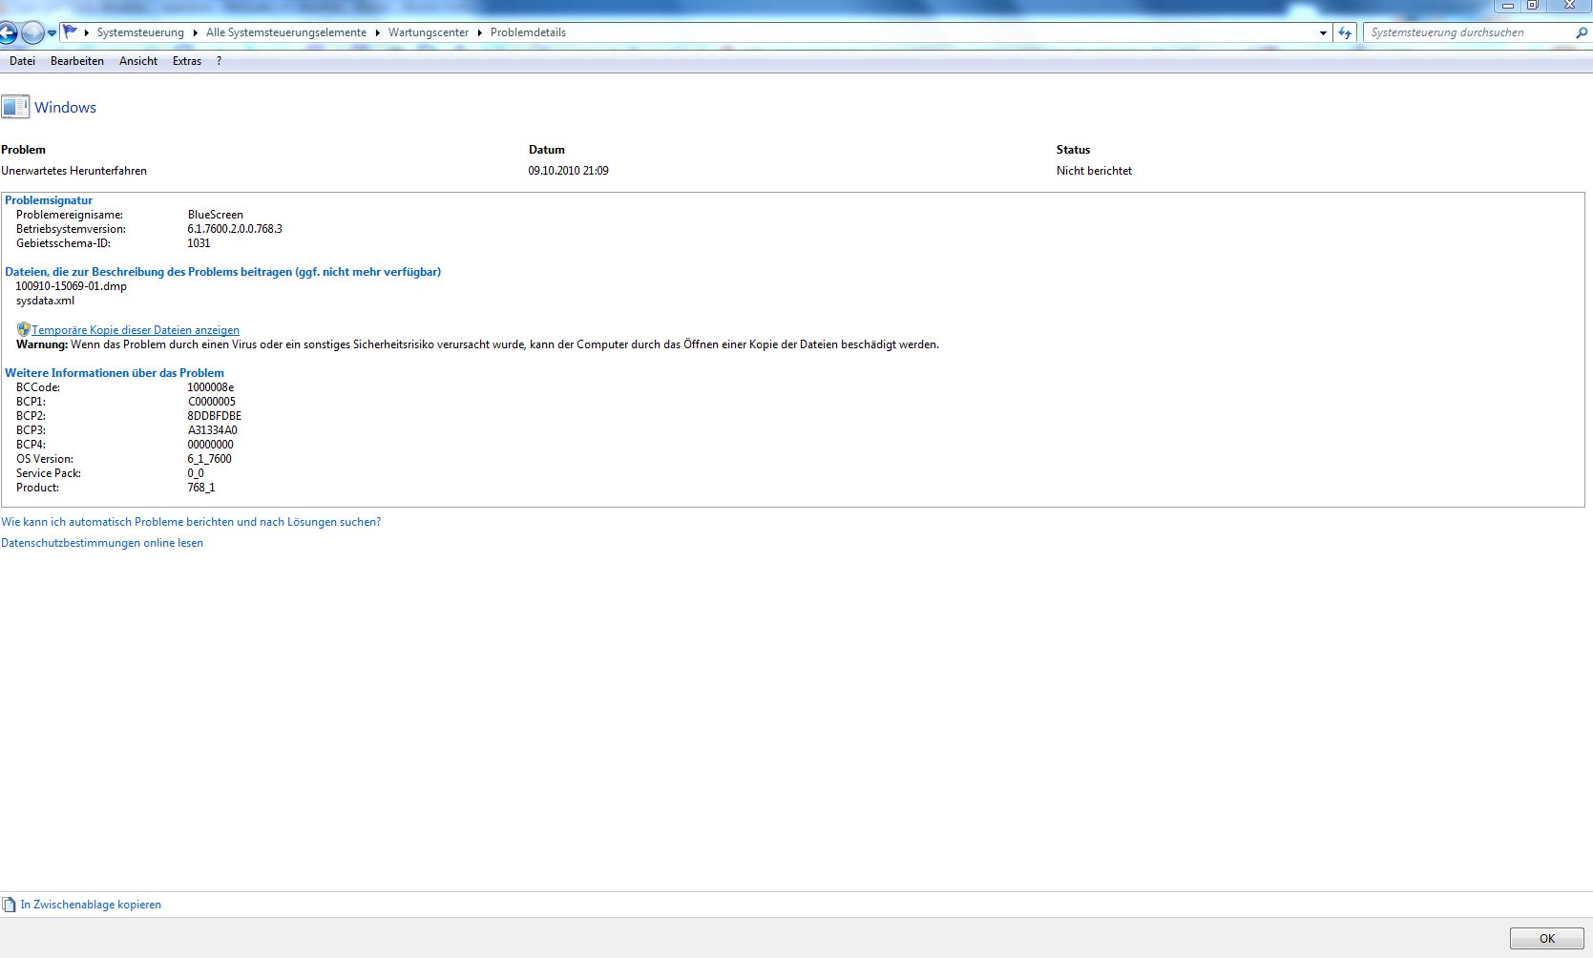Minimize the window

tap(1509, 6)
